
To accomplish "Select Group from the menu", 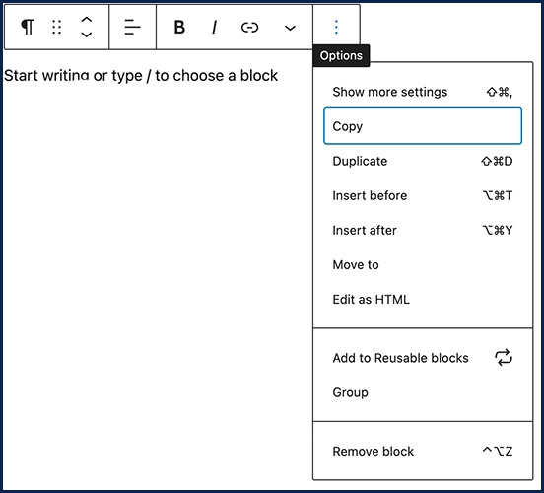I will point(423,392).
